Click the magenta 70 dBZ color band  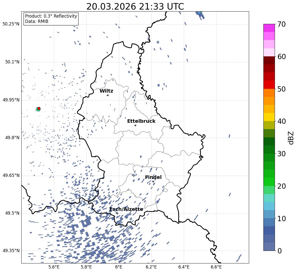[269, 28]
